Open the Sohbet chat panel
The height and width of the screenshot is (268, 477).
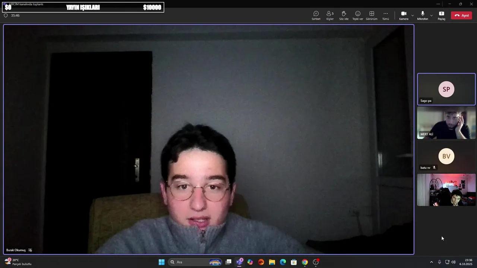(316, 15)
